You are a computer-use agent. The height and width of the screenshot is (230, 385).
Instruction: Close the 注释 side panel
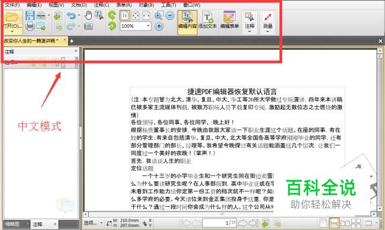pos(76,50)
